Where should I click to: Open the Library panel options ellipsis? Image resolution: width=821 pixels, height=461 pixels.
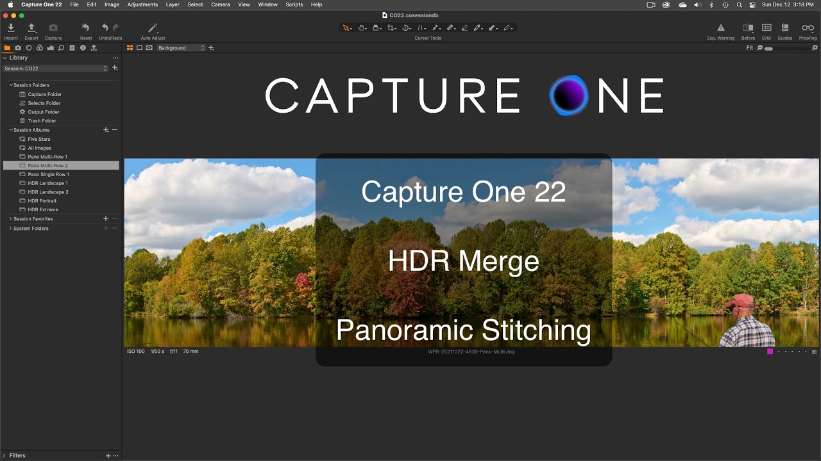coord(115,58)
